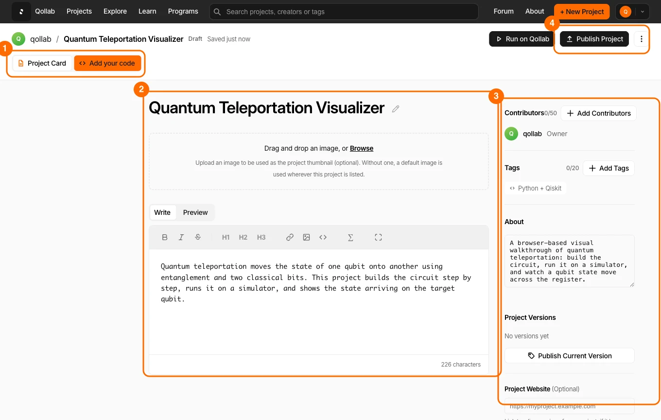Viewport: 661px width, 420px height.
Task: Click the Saved just now status text
Action: click(x=228, y=39)
